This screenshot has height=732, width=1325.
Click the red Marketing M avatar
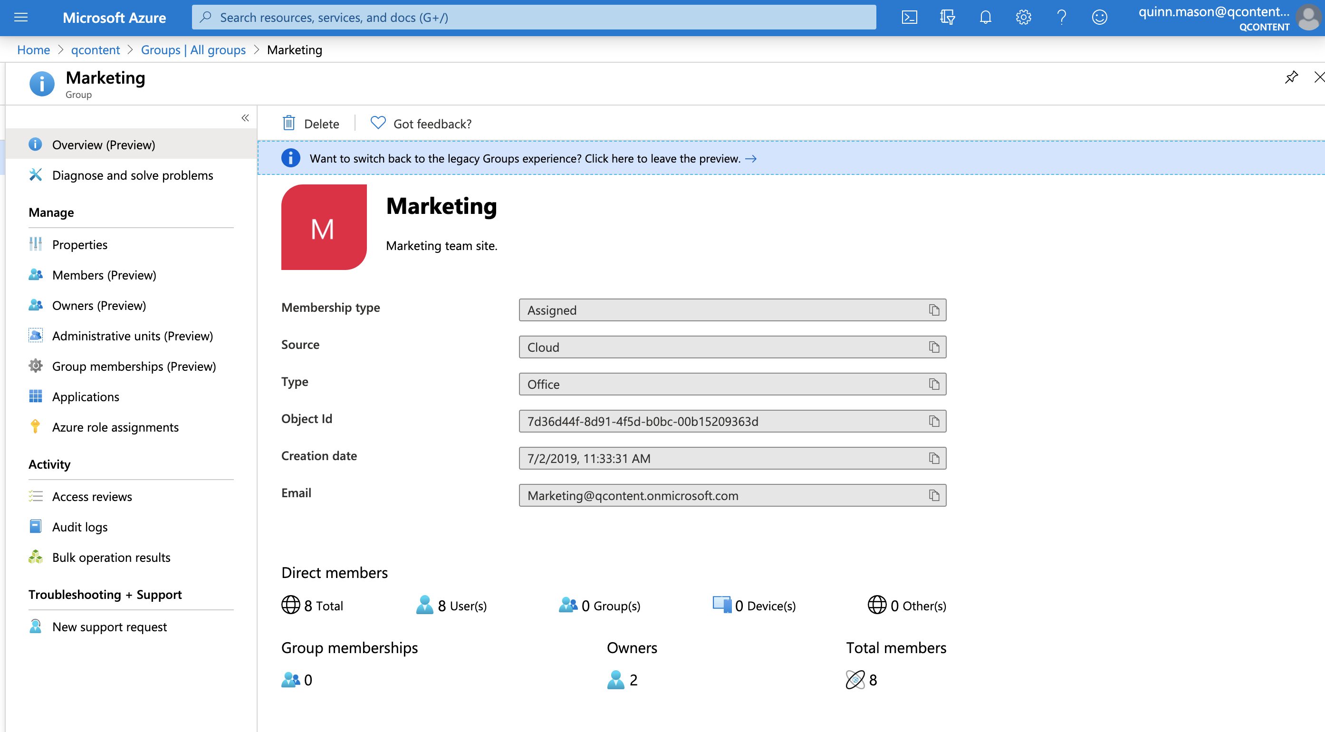(x=324, y=227)
